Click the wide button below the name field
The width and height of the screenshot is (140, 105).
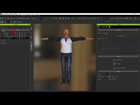120,36
